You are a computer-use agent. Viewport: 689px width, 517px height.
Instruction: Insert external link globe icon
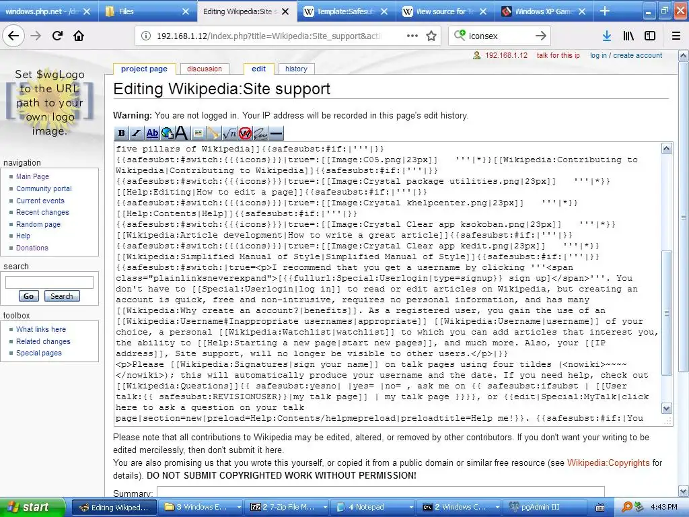click(x=167, y=133)
